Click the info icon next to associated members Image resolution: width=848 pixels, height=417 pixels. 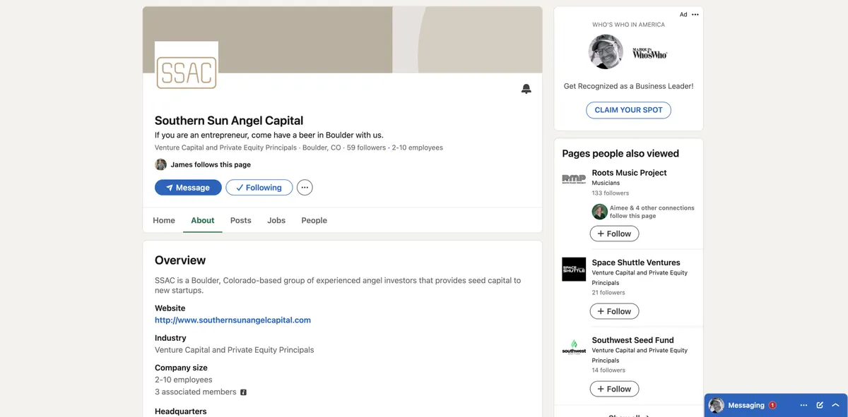[x=244, y=392]
